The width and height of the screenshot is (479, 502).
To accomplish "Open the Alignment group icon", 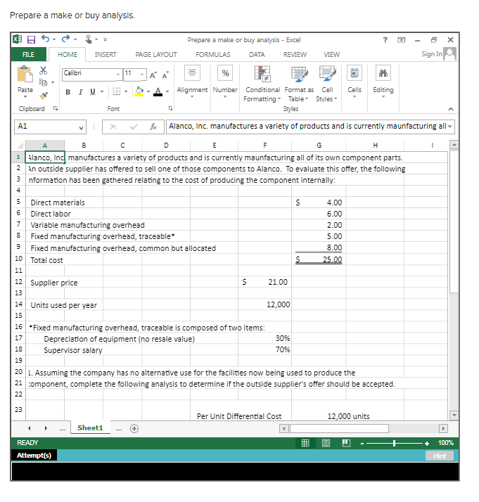I will coord(192,72).
